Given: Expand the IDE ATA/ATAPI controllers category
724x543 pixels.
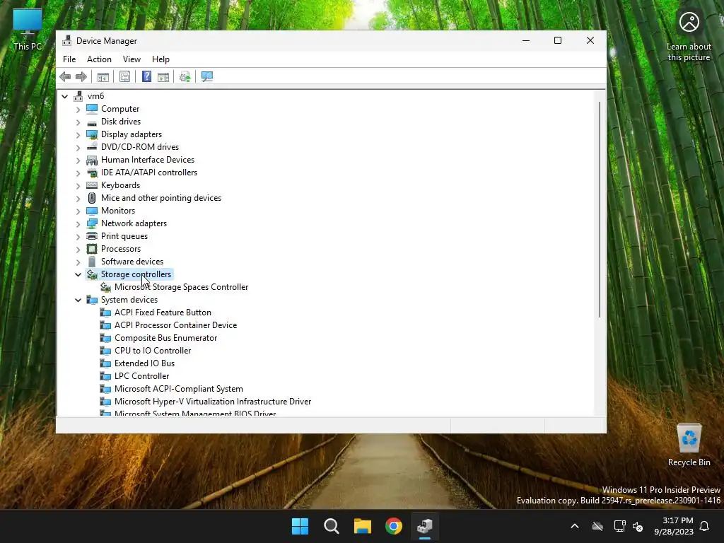Looking at the screenshot, I should pos(78,173).
